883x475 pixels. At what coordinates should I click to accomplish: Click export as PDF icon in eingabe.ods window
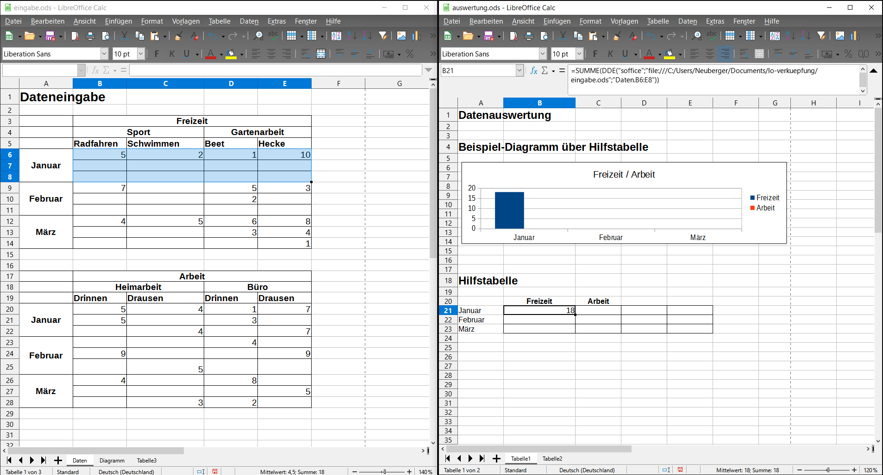click(75, 36)
